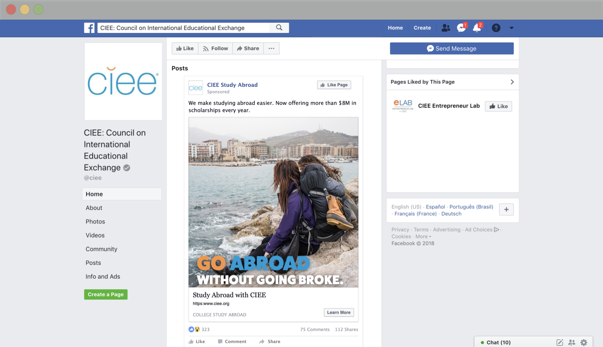Click the CIEE page profile picture

click(x=123, y=82)
